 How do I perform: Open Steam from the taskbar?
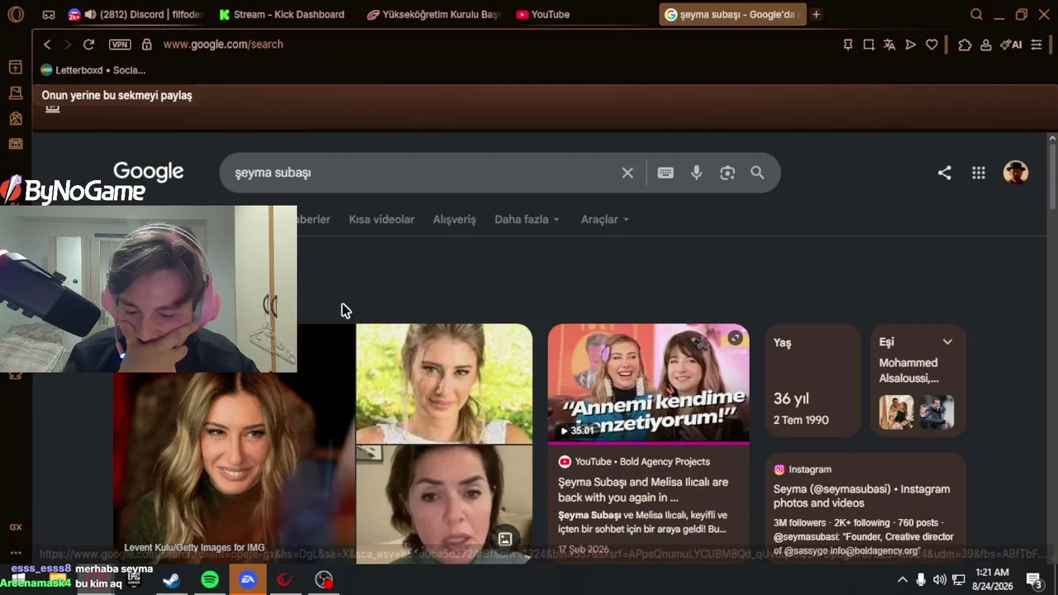tap(171, 580)
